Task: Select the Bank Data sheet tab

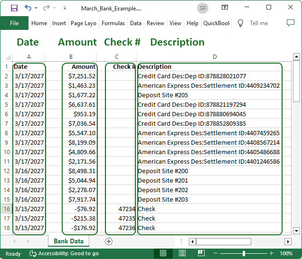Action: point(68,241)
